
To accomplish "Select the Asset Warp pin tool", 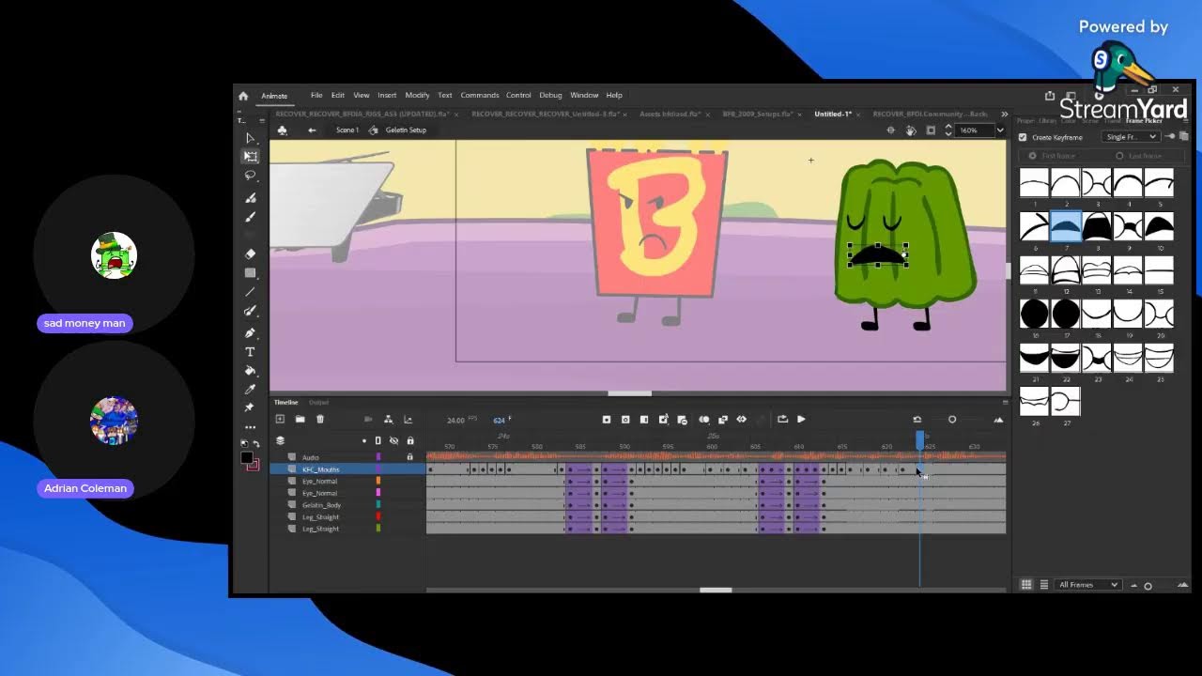I will click(x=251, y=408).
